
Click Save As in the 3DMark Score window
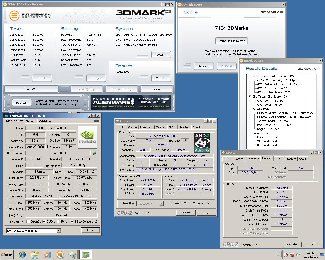[204, 66]
